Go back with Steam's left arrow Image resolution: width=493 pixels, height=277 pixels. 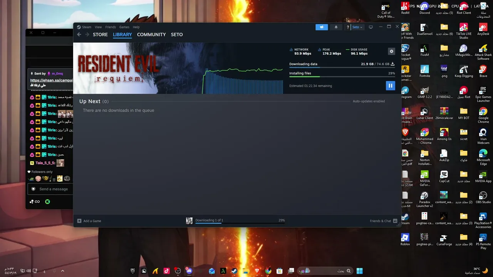[x=79, y=35]
